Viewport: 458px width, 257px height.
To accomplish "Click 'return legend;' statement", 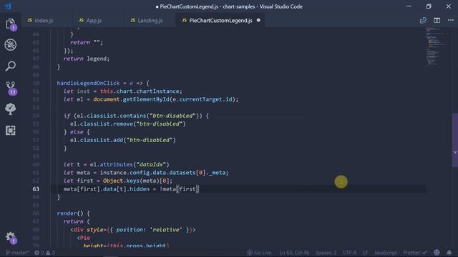I will (x=87, y=59).
